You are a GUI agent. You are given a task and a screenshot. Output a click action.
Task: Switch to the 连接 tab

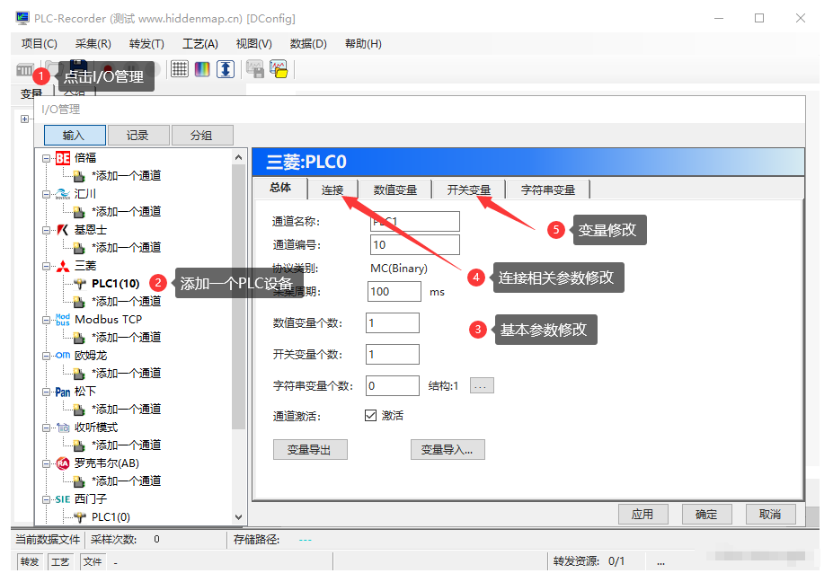point(332,190)
